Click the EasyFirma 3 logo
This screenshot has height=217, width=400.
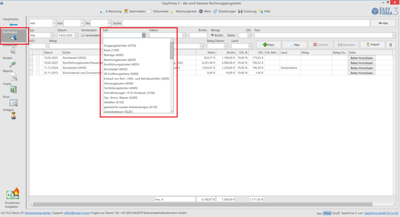click(384, 11)
